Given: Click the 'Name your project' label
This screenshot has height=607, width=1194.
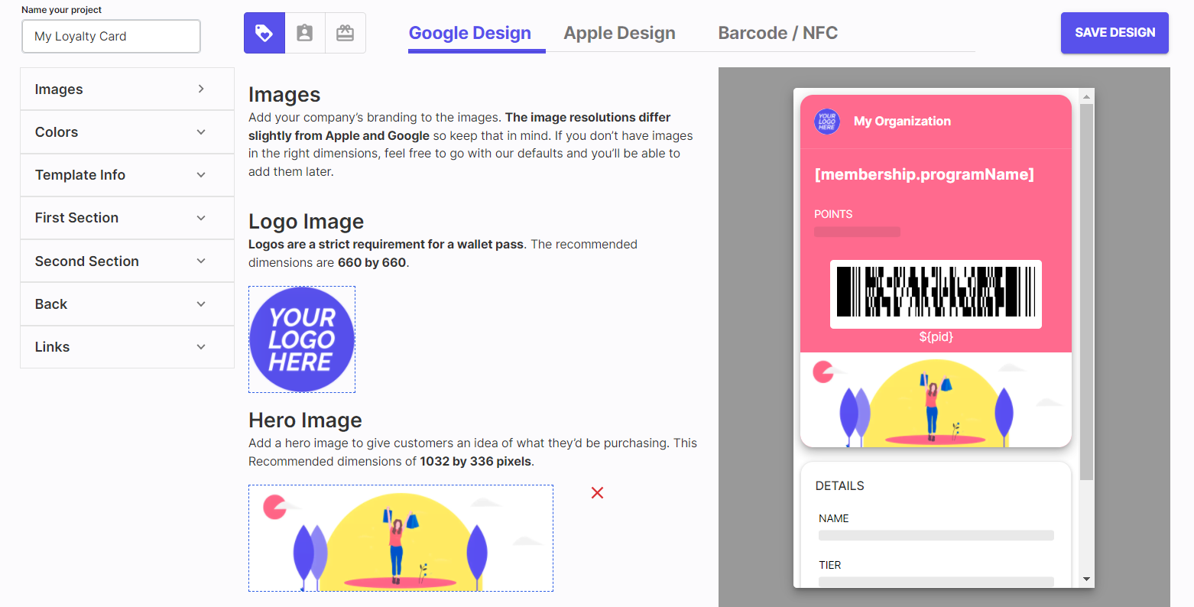Looking at the screenshot, I should [62, 10].
